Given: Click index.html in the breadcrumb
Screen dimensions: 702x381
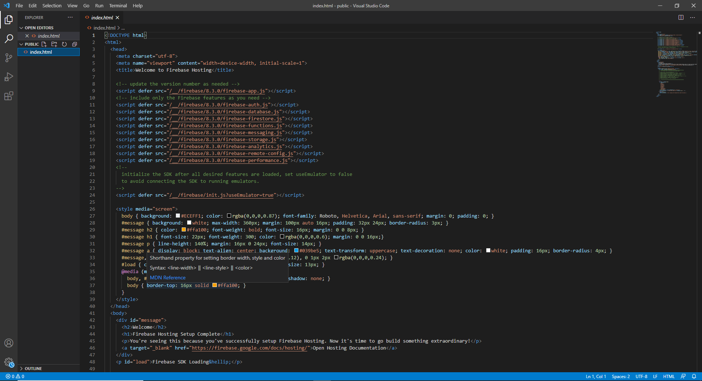Looking at the screenshot, I should (104, 28).
